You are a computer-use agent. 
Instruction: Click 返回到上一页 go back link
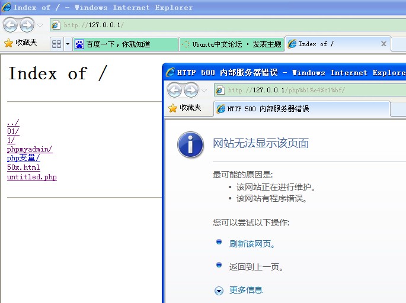[256, 267]
